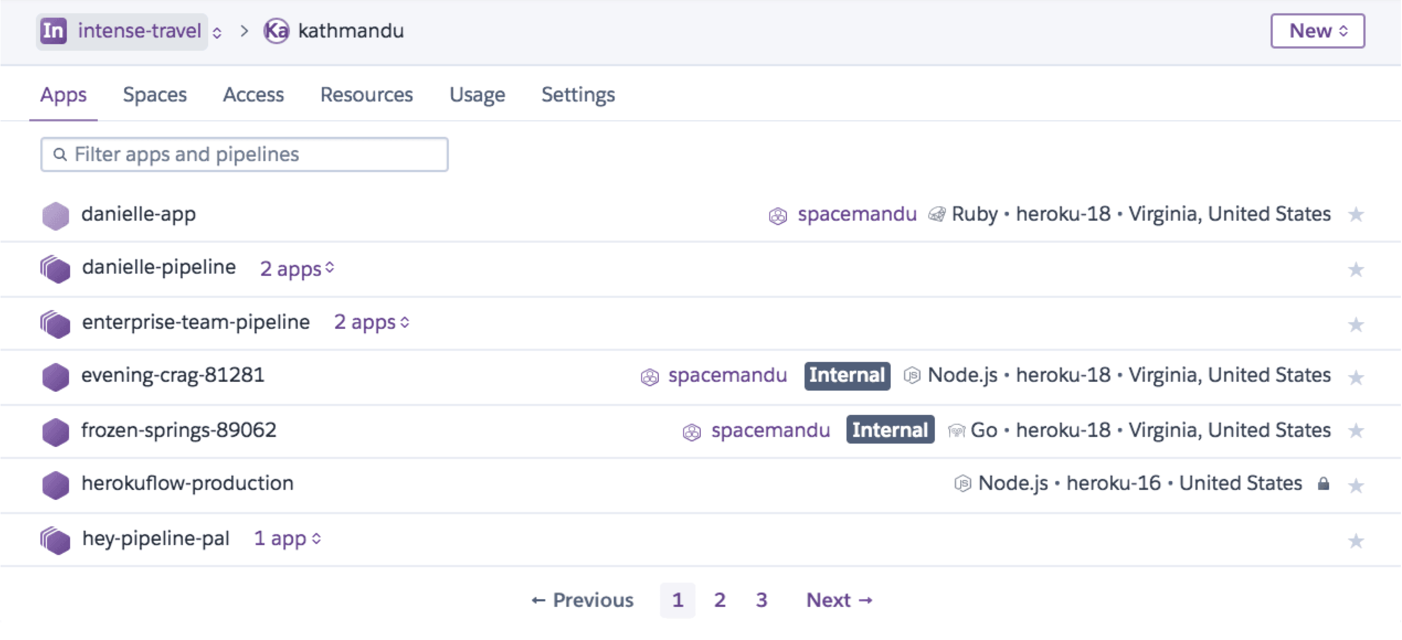This screenshot has height=640, width=1402.
Task: Favorite herokuflow-production using the star
Action: [x=1356, y=486]
